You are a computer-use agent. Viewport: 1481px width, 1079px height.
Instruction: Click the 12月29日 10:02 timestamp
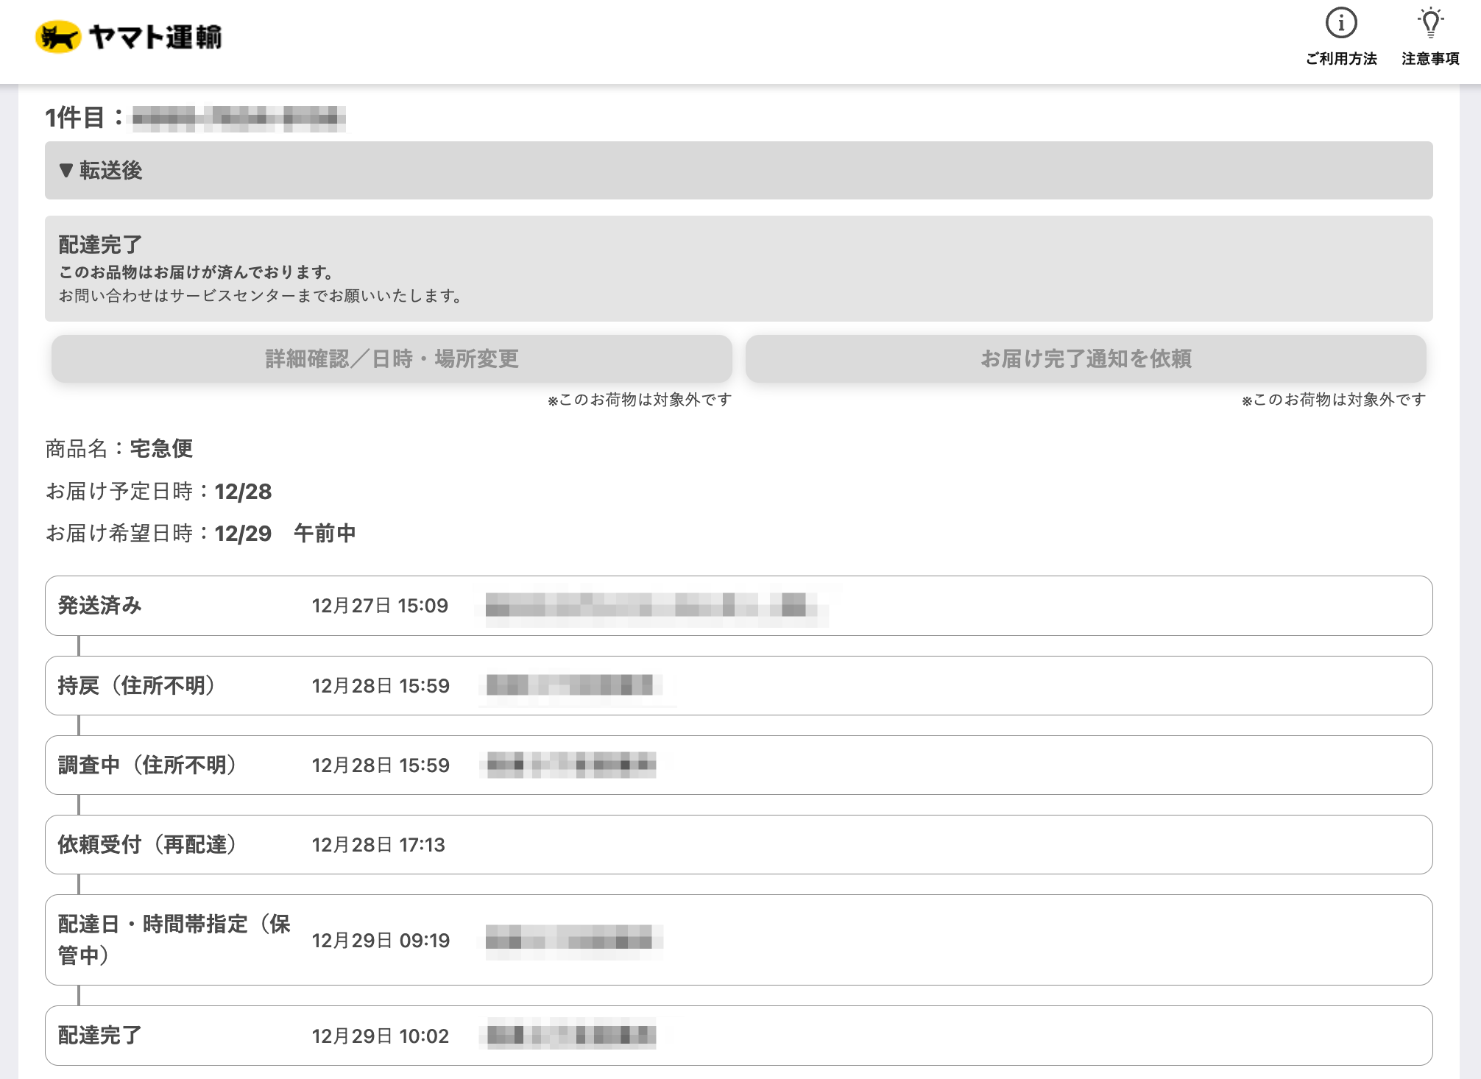[380, 1036]
